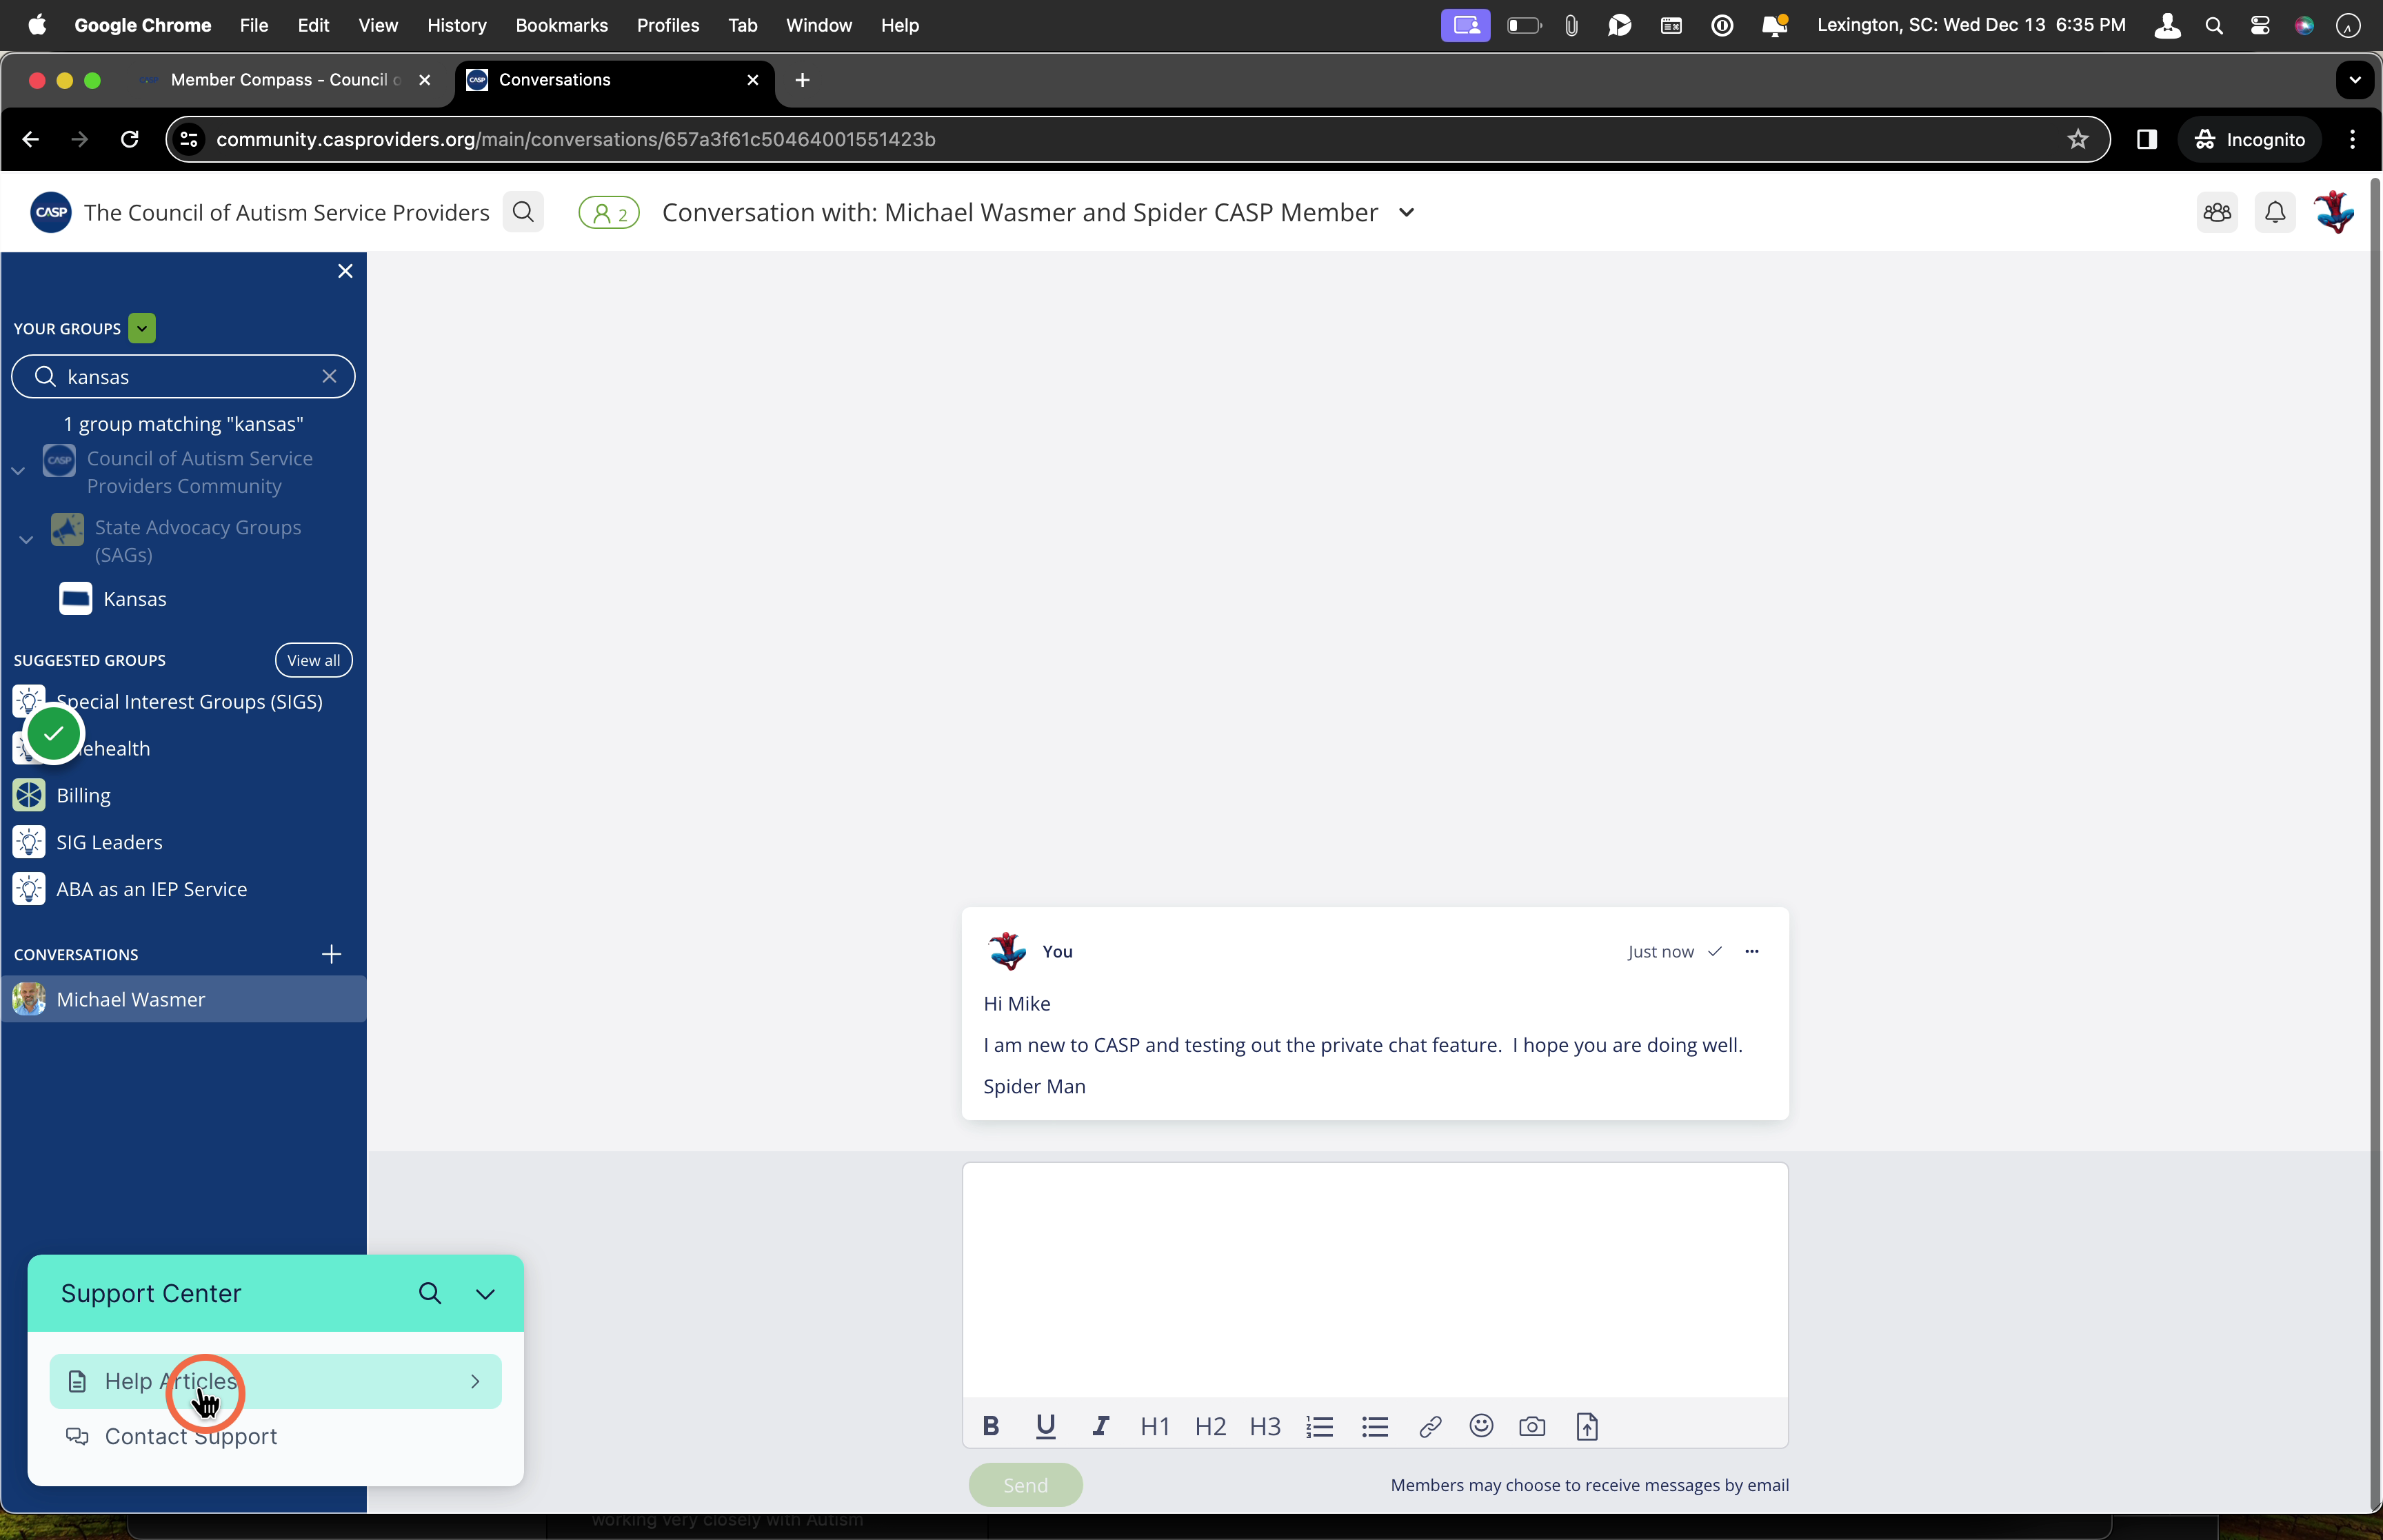Click the CASP logo
2383x1540 pixels.
pyautogui.click(x=51, y=212)
